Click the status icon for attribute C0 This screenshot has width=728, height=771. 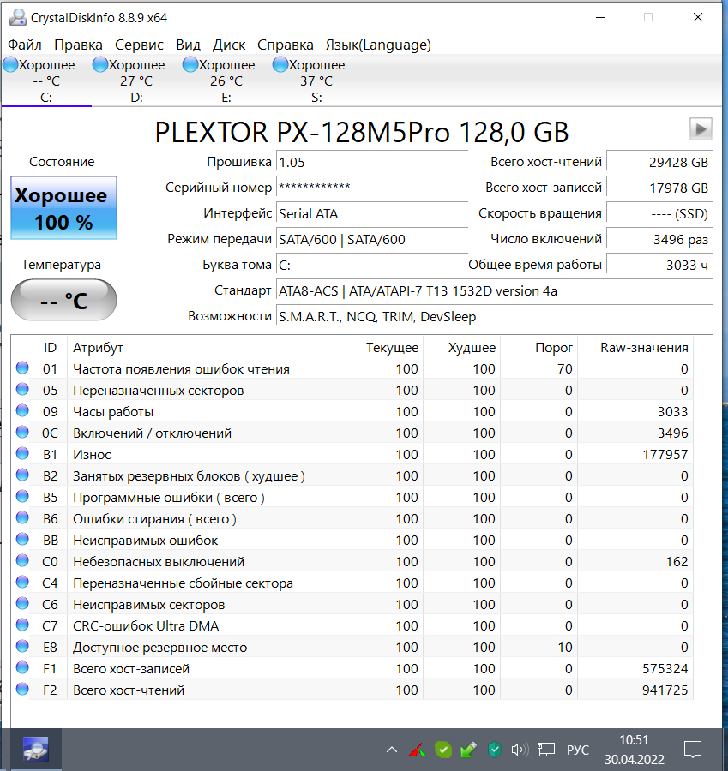[x=22, y=560]
